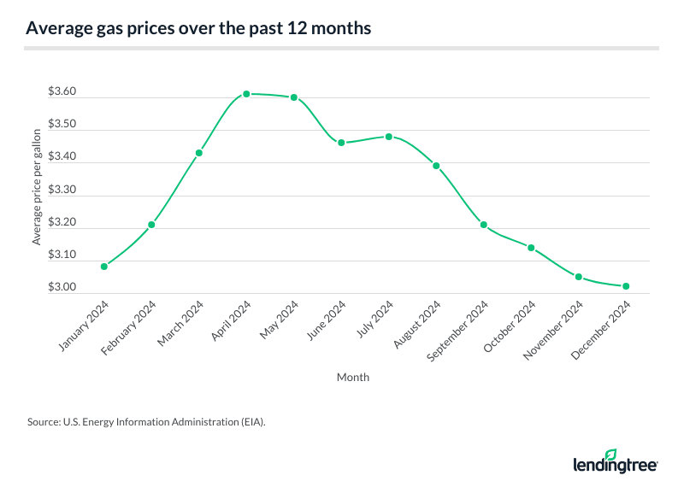Select the July 2024 data point
684x487 pixels.
coord(388,137)
